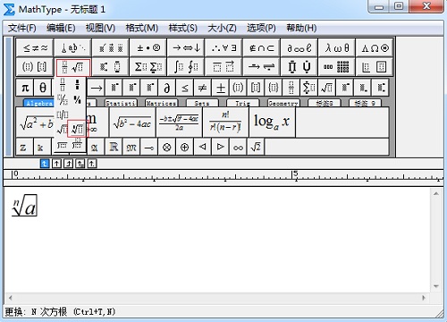Insert the π symbol from the small bar
447x322 pixels.
25,88
